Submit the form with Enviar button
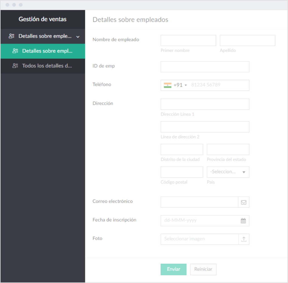 pos(173,269)
